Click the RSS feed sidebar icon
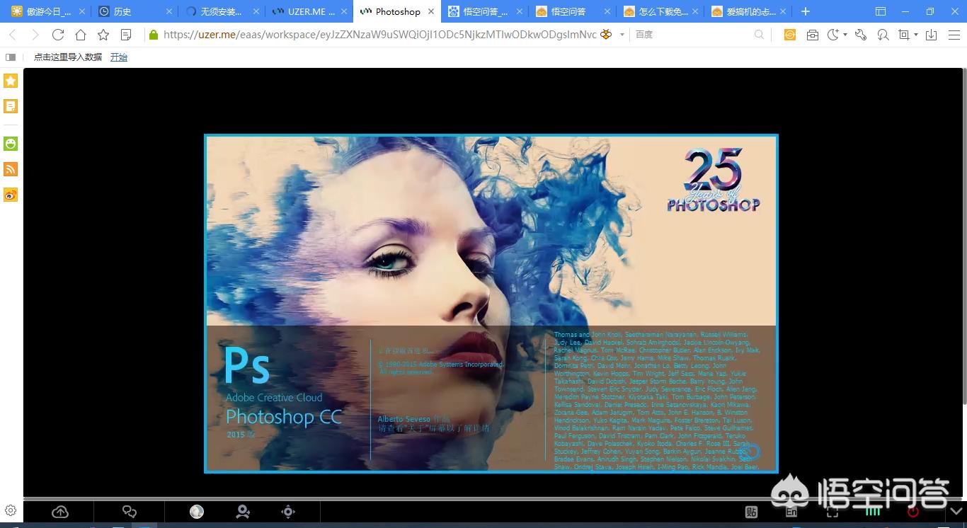 11,169
